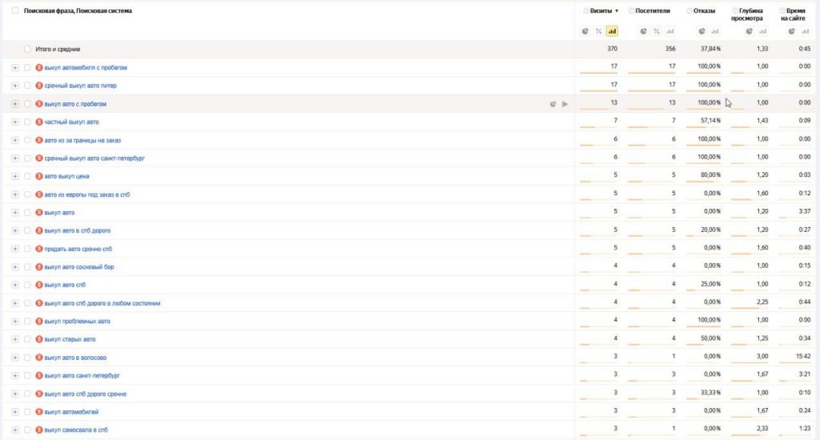Click bar chart icon under Время на сайте
The image size is (820, 440).
point(804,31)
